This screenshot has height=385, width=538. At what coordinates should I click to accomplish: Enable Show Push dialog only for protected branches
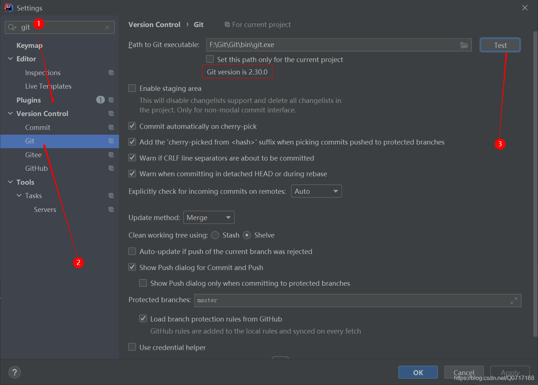point(143,283)
